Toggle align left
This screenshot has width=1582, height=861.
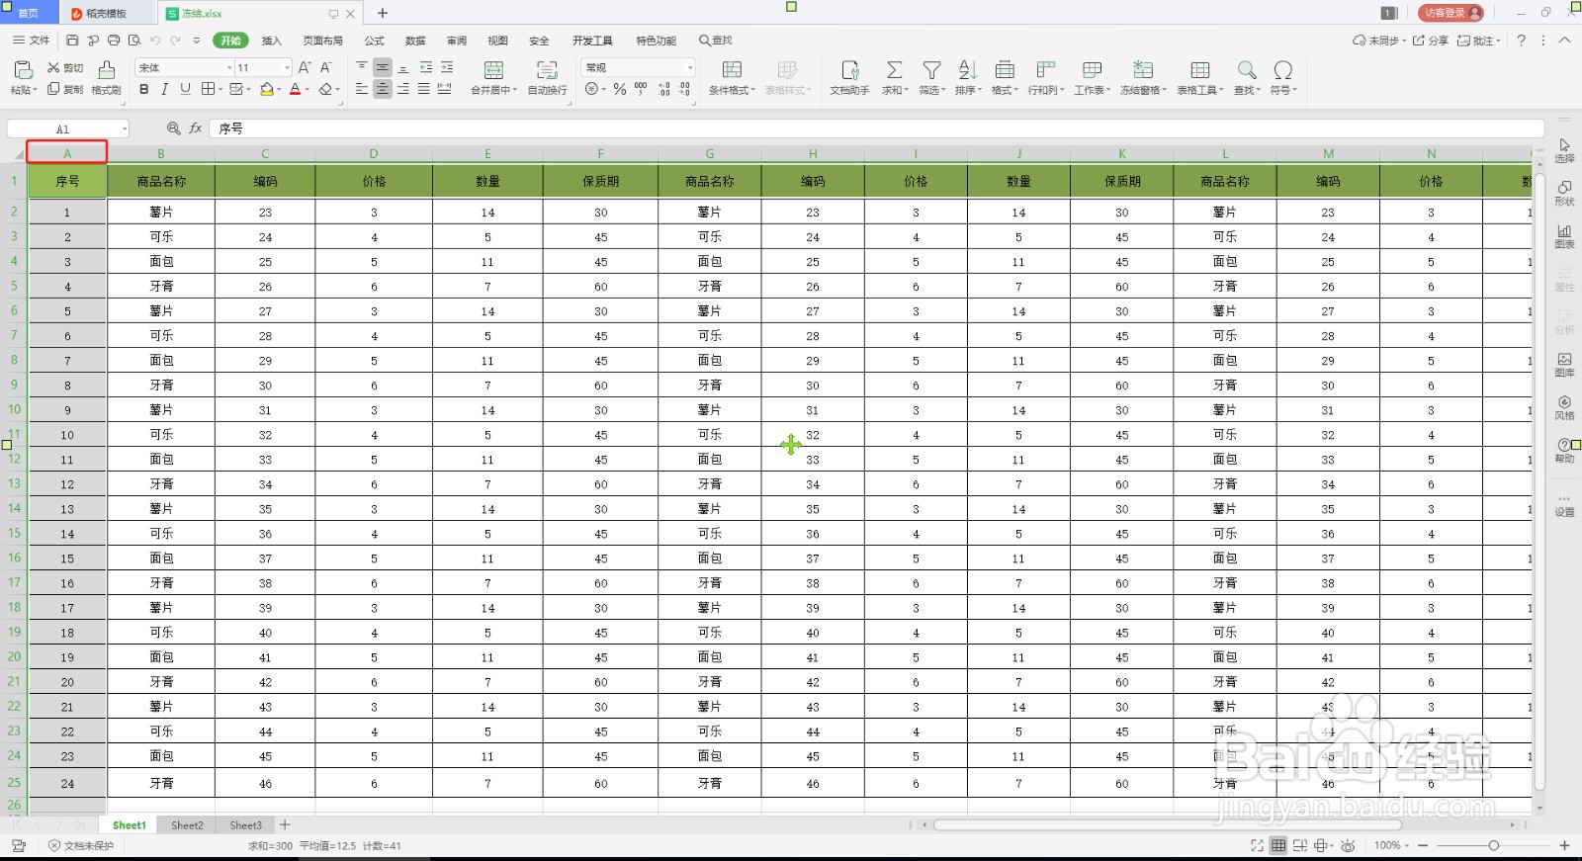coord(362,89)
